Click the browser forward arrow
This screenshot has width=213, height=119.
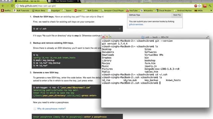(7, 6)
